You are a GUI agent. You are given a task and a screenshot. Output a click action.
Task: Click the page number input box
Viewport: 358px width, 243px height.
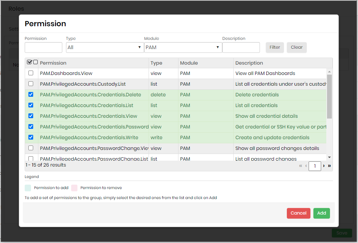(315, 166)
